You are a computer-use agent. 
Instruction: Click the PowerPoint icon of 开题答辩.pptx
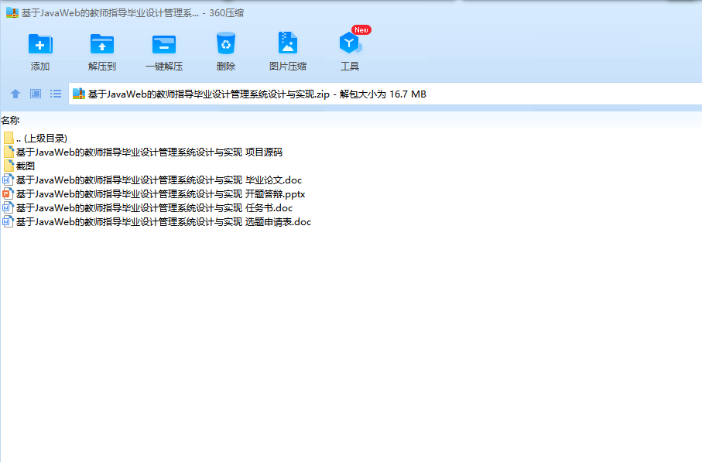(8, 193)
